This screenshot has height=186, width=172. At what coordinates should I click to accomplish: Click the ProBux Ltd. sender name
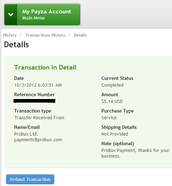[26, 134]
